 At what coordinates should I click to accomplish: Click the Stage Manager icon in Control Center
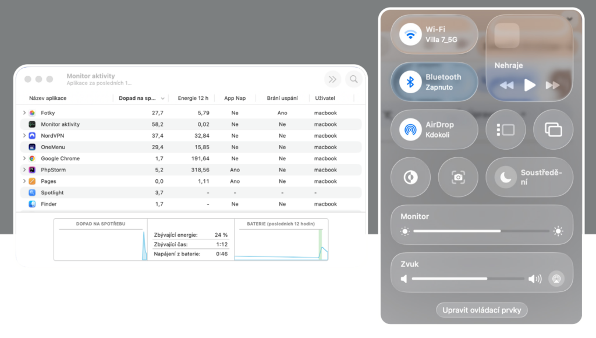click(505, 129)
